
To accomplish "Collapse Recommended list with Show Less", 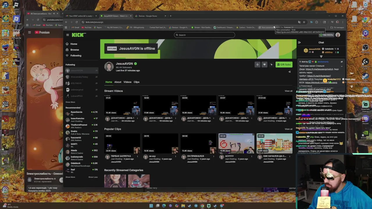I will pos(93,177).
